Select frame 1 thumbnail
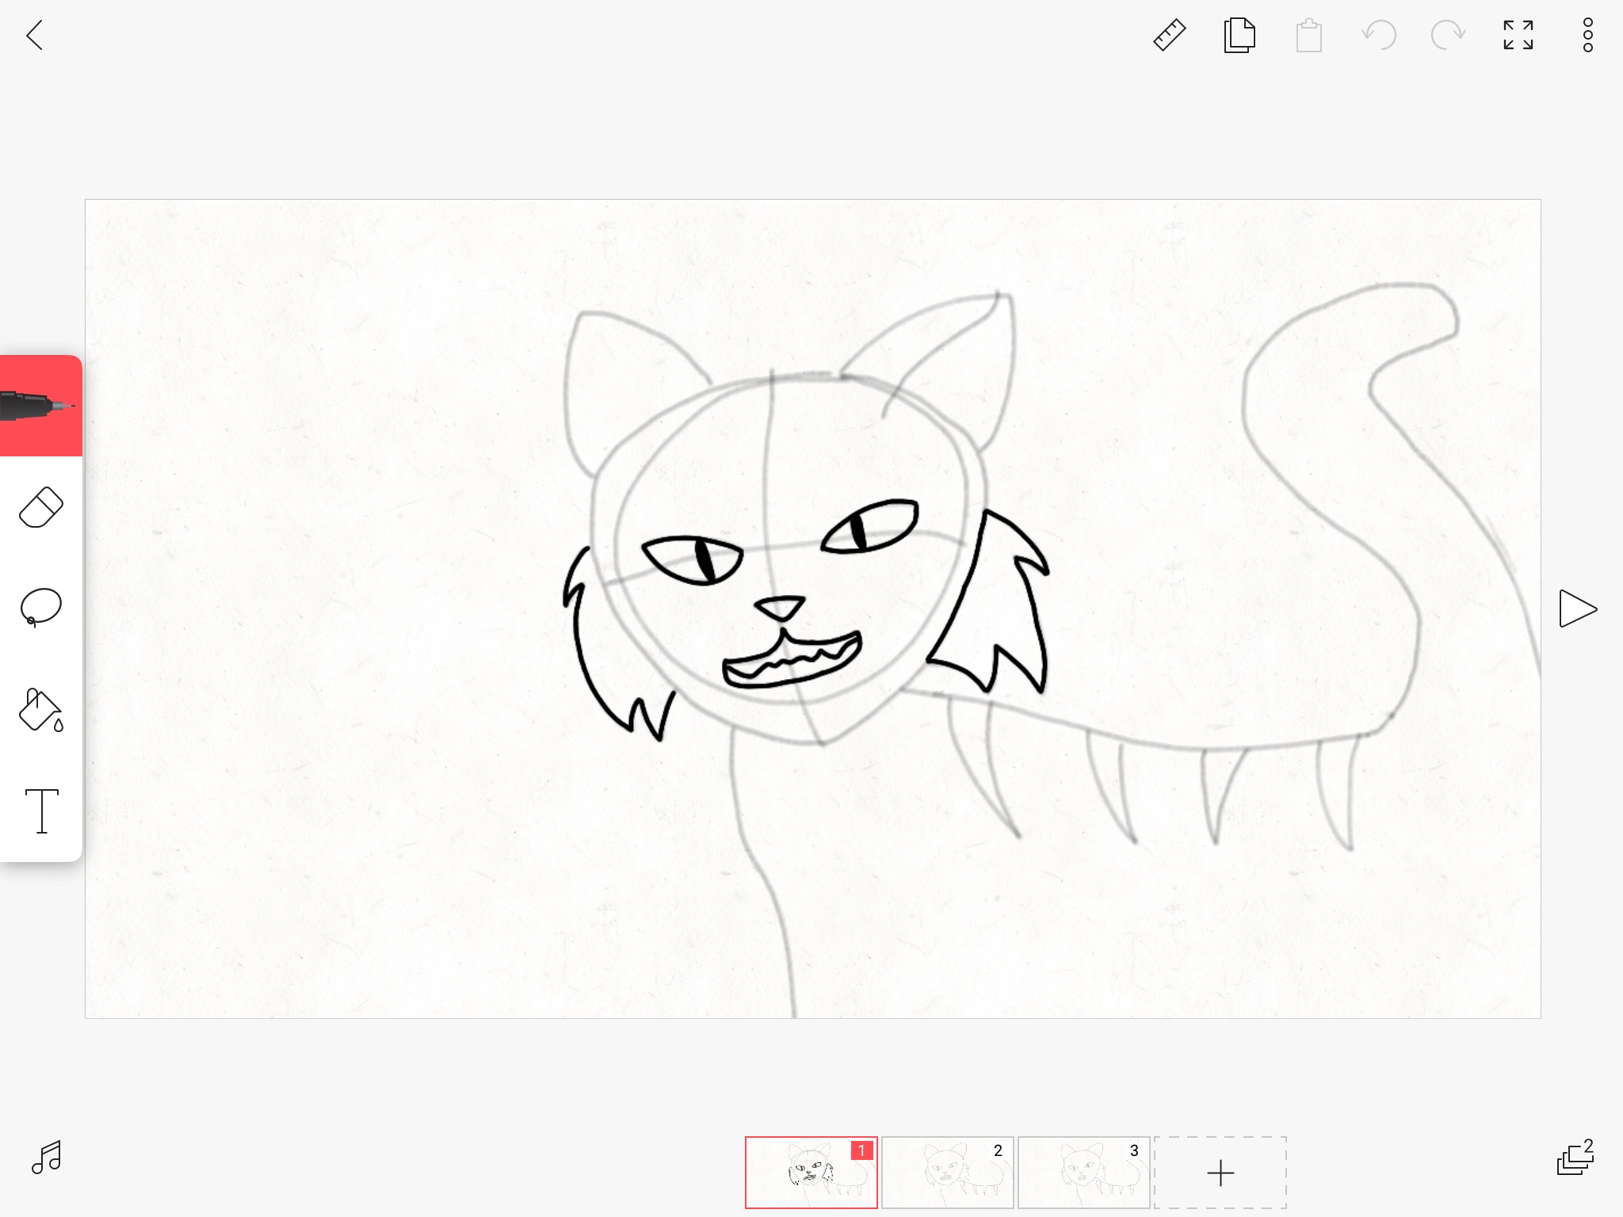Image resolution: width=1623 pixels, height=1217 pixels. coord(811,1173)
